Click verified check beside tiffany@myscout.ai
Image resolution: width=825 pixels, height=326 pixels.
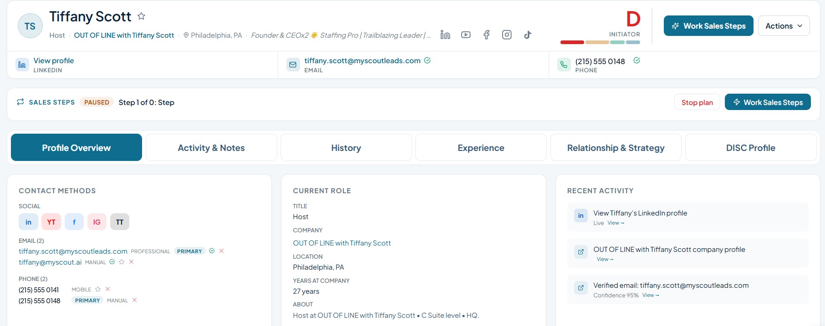tap(112, 262)
